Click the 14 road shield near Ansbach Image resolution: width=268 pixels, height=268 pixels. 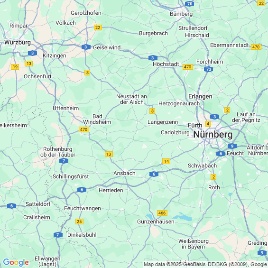point(166,161)
